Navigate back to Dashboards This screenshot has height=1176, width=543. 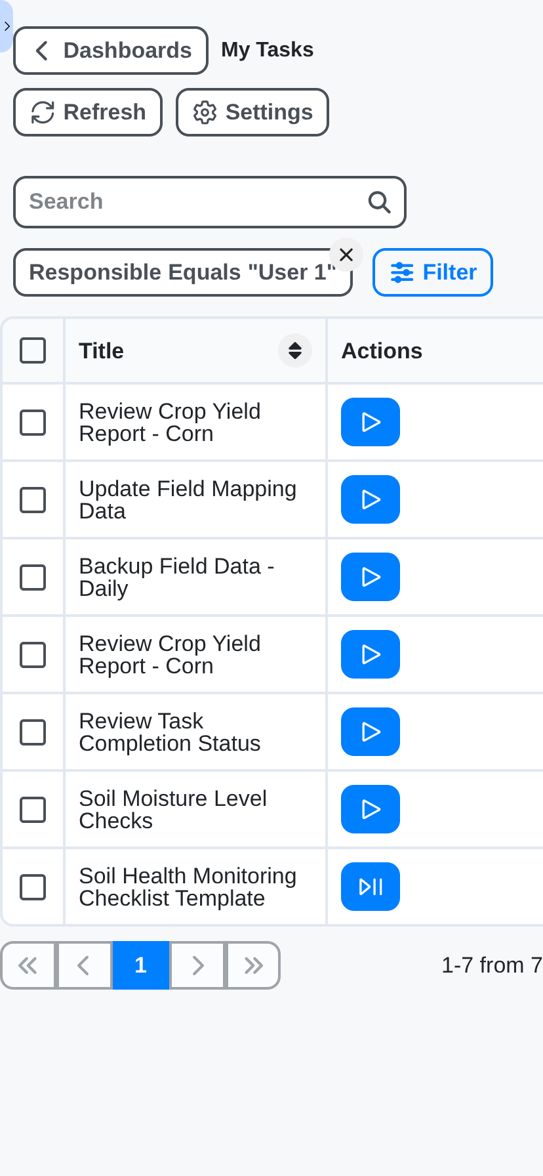pos(110,50)
